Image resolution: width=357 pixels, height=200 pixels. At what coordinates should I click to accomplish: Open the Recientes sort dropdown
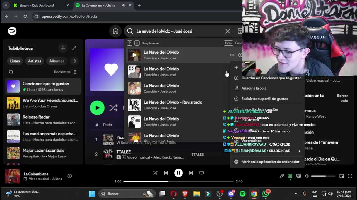[x=65, y=72]
